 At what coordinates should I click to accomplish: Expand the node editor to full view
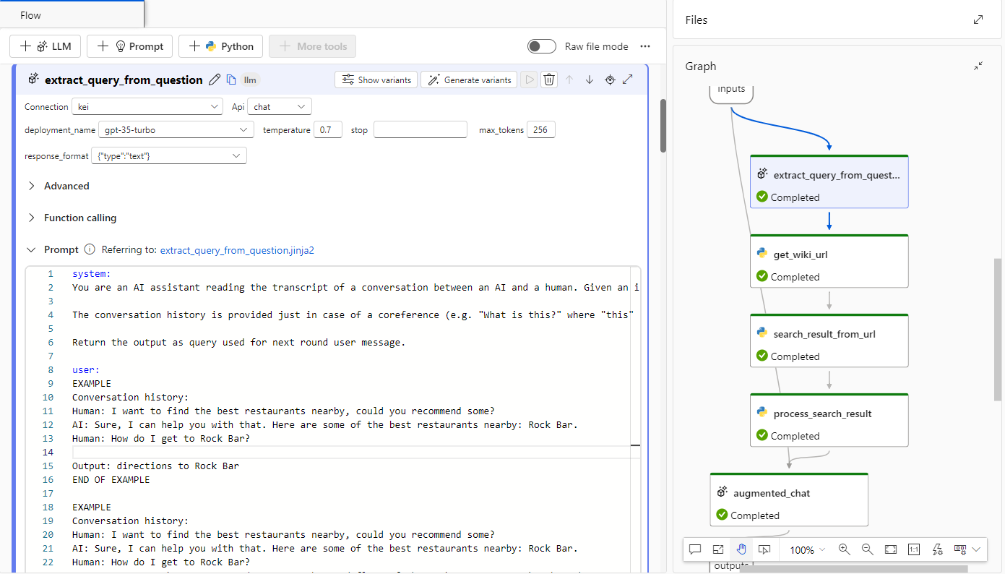point(628,80)
